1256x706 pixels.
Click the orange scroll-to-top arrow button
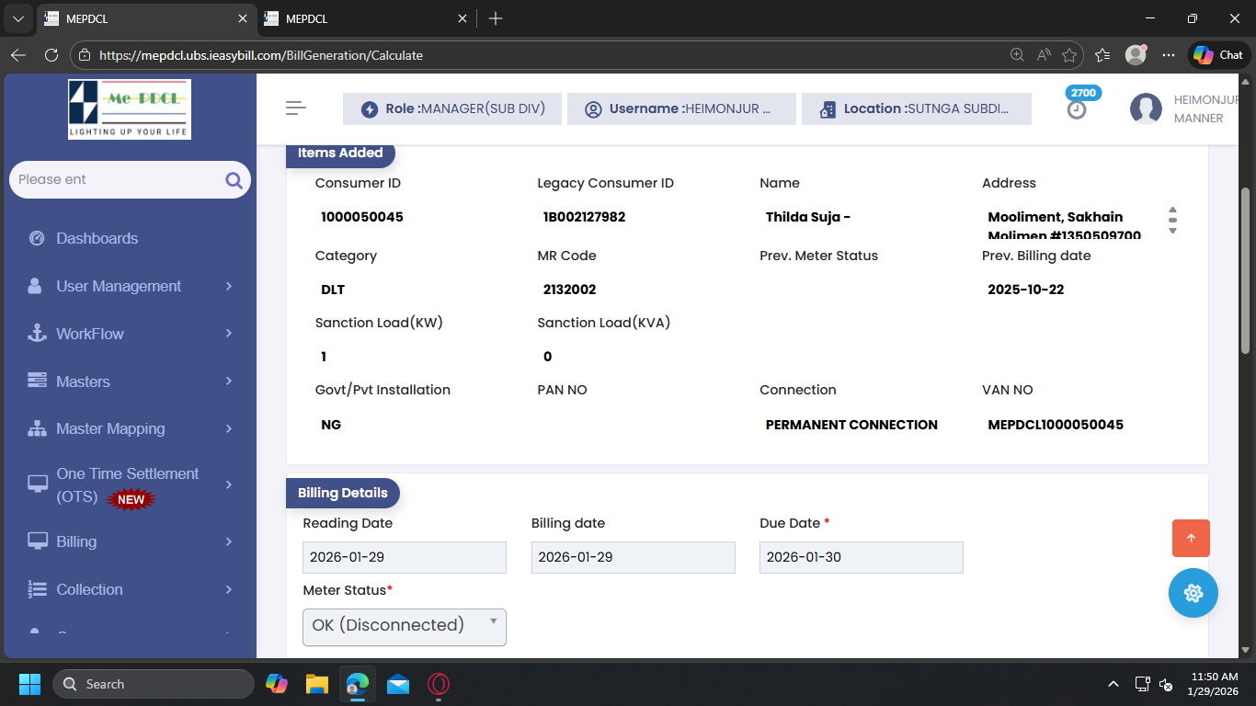point(1191,539)
